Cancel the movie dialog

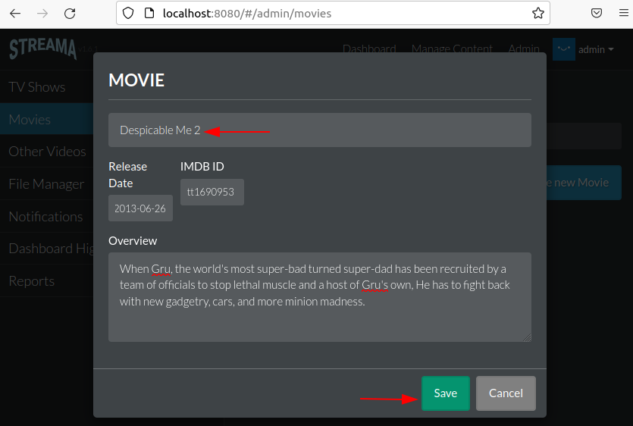[506, 393]
